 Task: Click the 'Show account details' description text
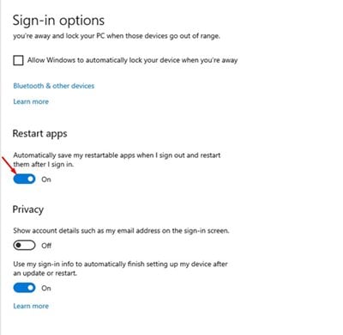click(121, 231)
